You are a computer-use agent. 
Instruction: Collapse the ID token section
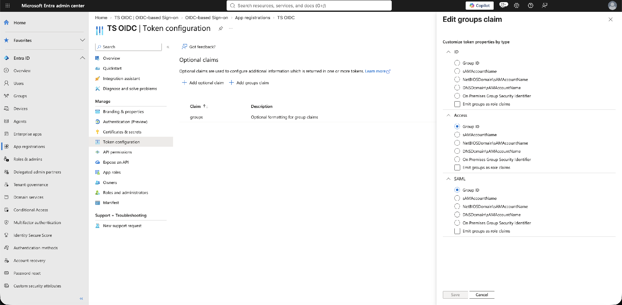pos(448,52)
